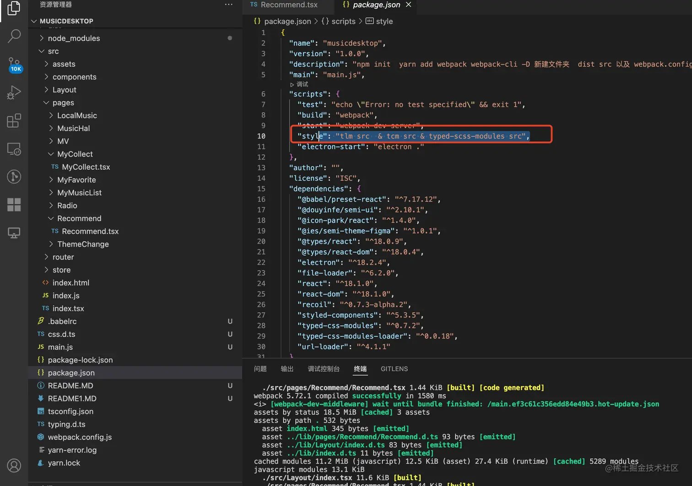Collapse the pages folder

click(135, 103)
